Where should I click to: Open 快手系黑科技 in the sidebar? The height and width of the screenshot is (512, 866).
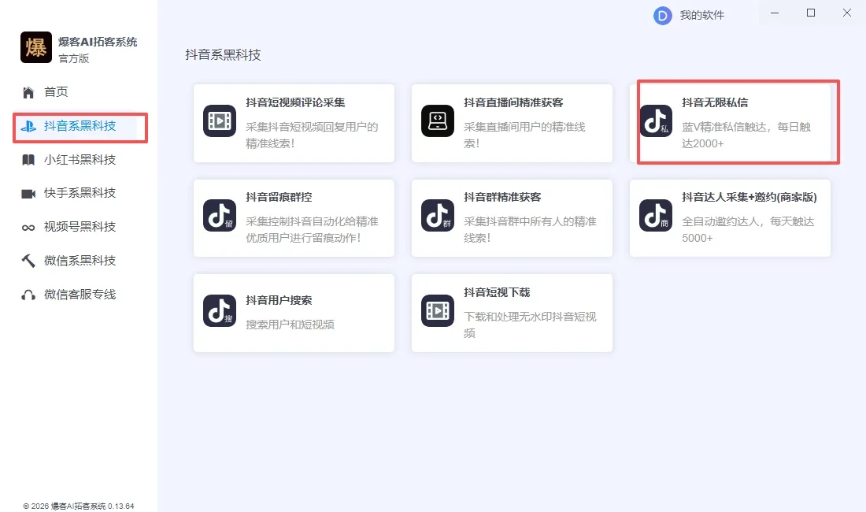[80, 193]
